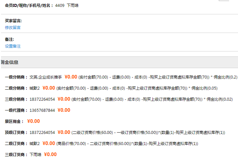The height and width of the screenshot is (159, 238).
Task: Click 缄默2 in the 二级分销商 row
Action: pos(34,88)
